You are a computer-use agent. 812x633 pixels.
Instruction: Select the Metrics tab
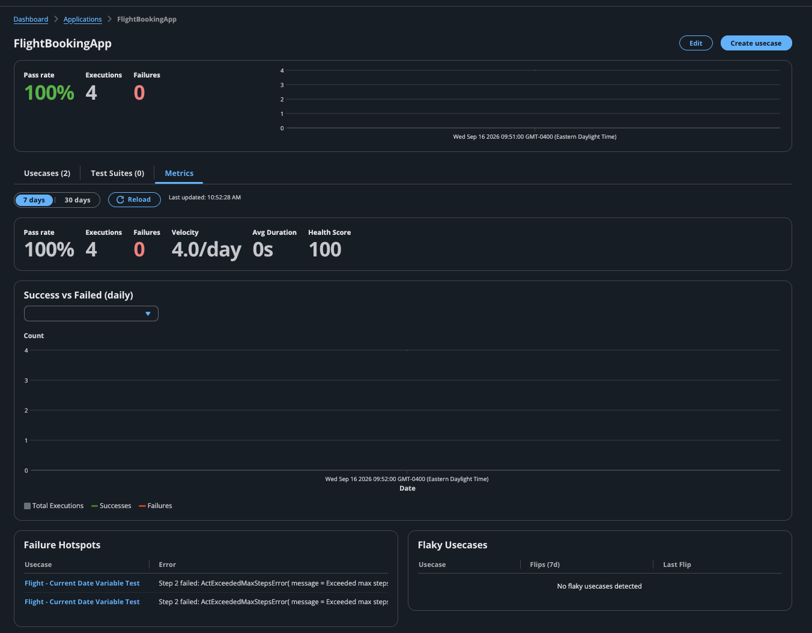179,173
